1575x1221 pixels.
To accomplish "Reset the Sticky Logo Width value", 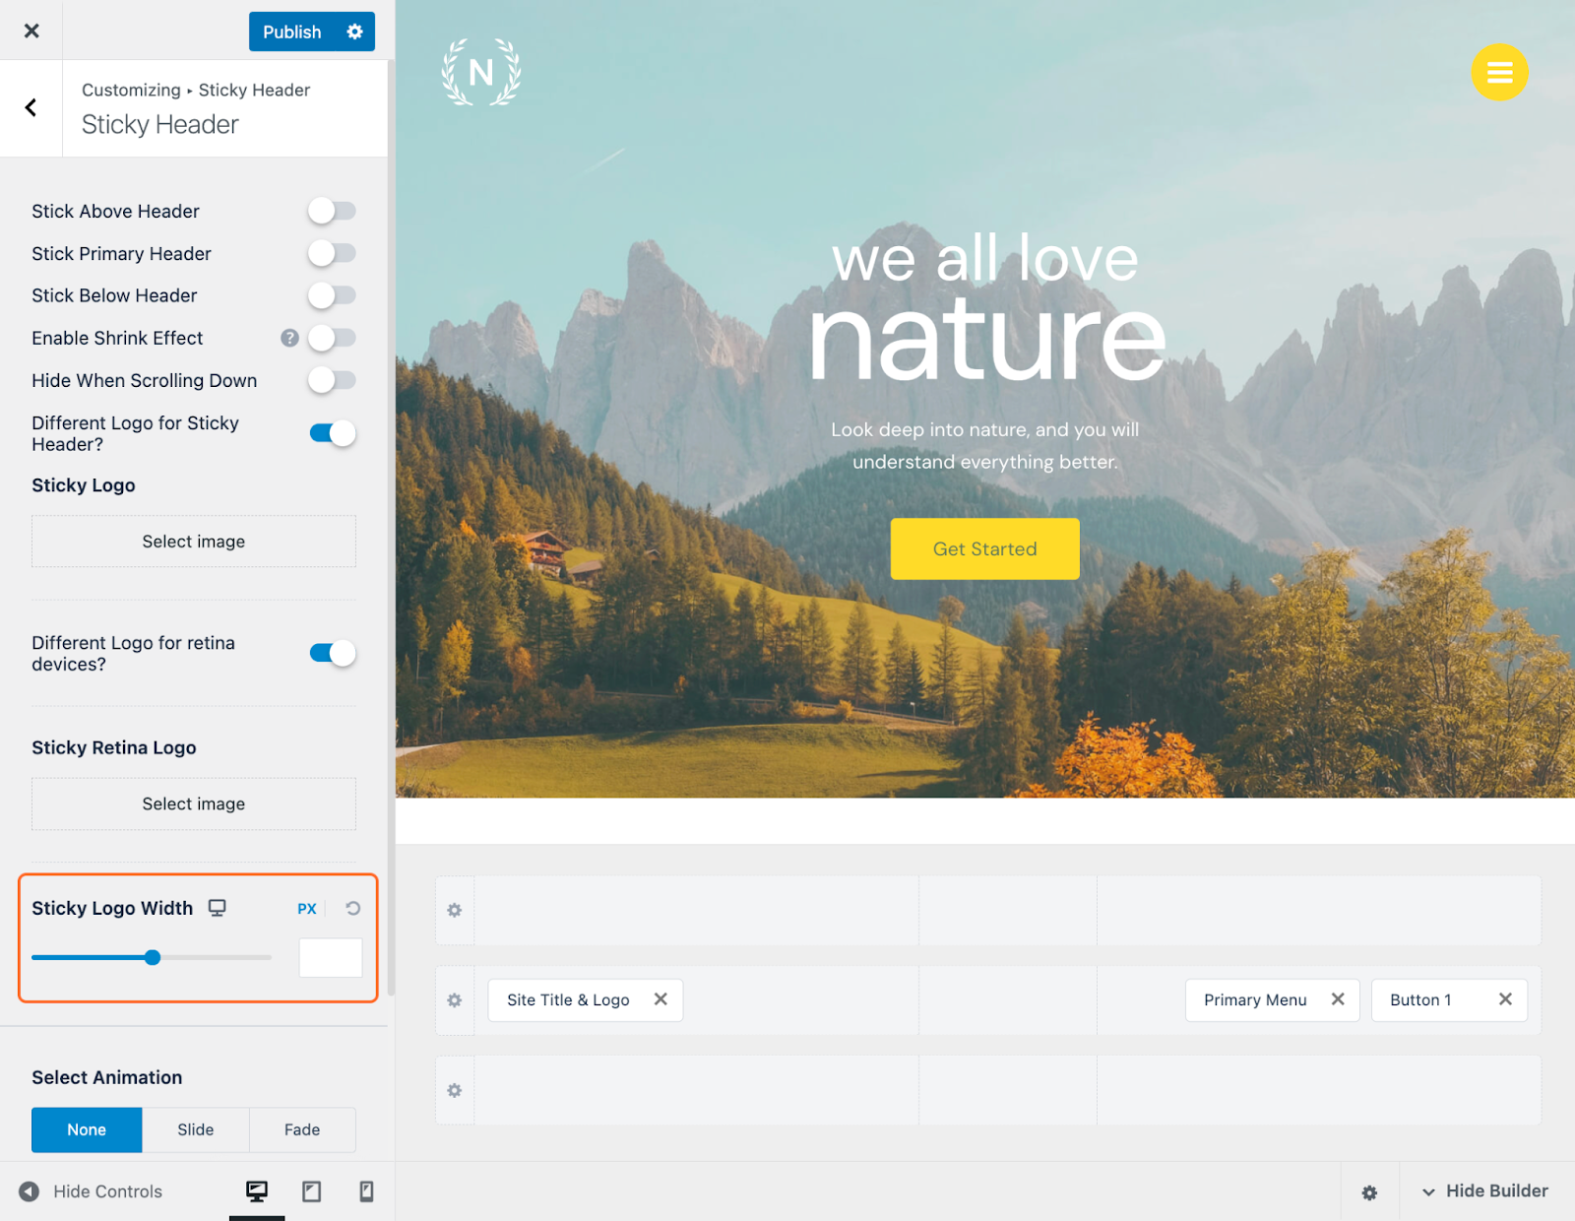I will pyautogui.click(x=352, y=908).
